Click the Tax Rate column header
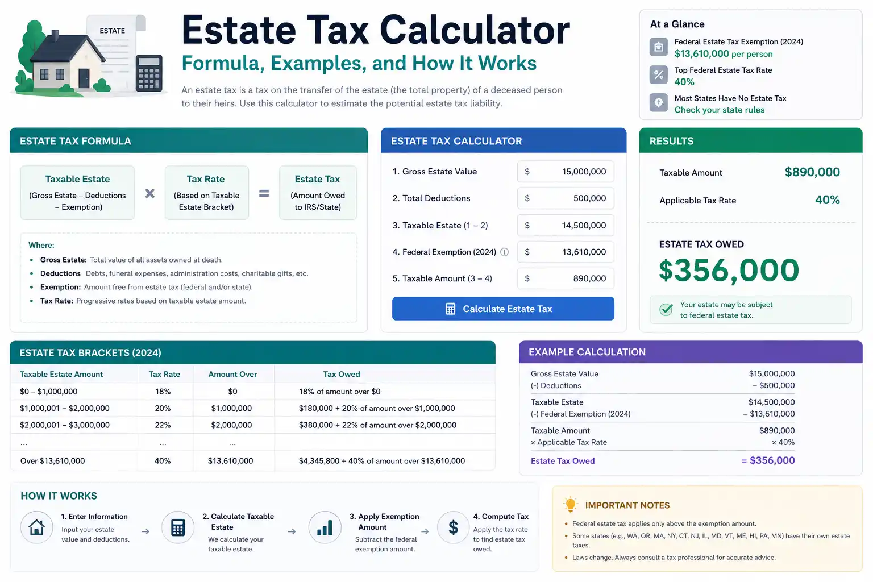The image size is (873, 582). (164, 374)
